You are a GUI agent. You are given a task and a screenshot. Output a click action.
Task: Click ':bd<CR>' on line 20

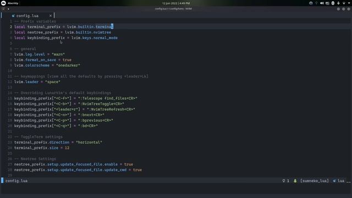coord(88,126)
